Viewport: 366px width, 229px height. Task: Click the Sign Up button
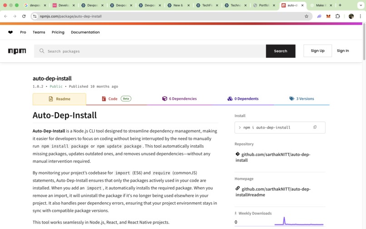tap(317, 51)
